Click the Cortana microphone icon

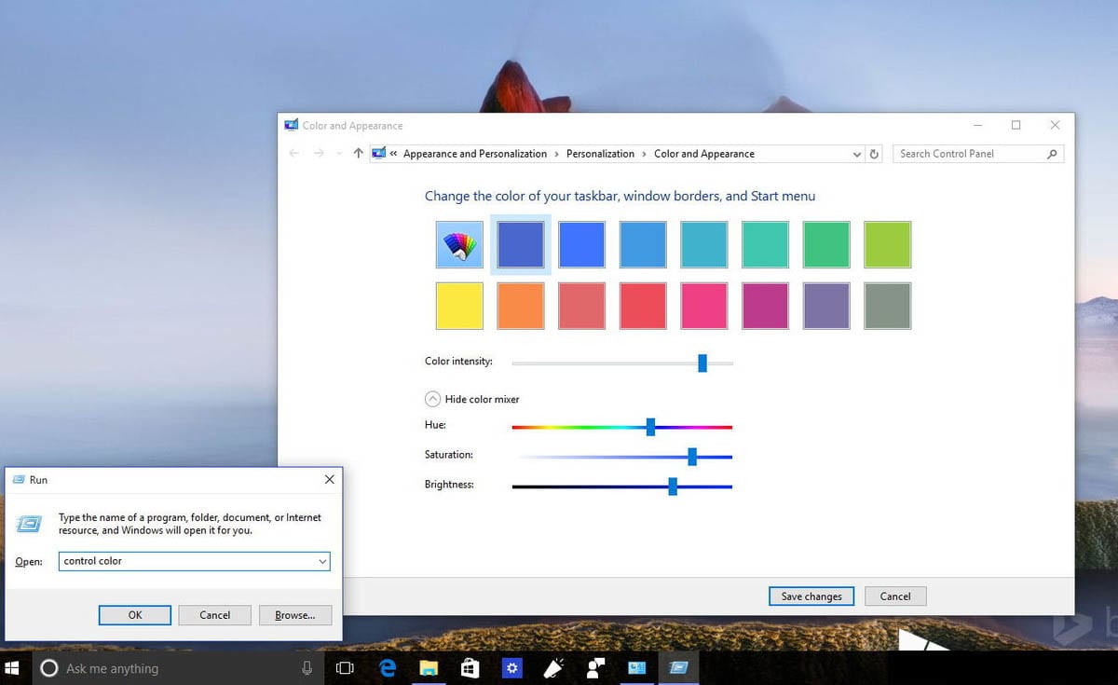pyautogui.click(x=307, y=668)
